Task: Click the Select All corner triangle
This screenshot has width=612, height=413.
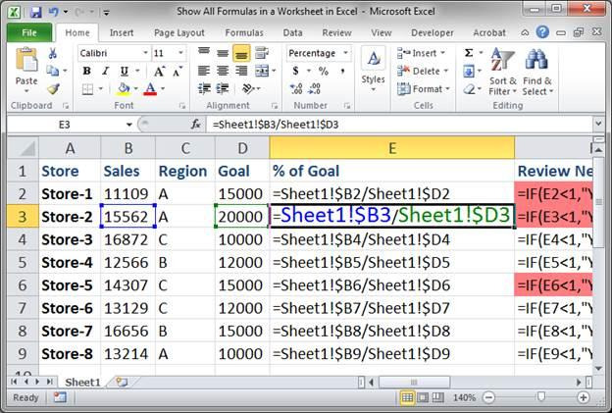Action: pyautogui.click(x=23, y=148)
